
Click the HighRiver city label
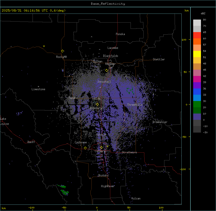(108, 186)
